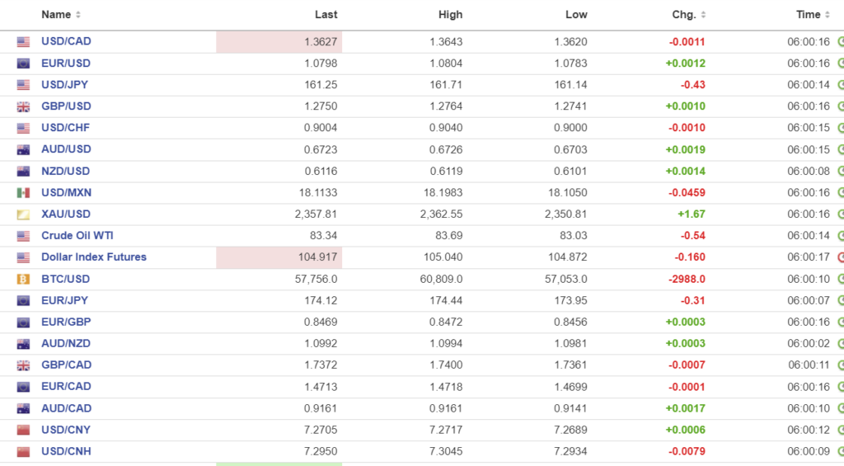Click the Mexican flag icon beside USD/MXN
Screen dimensions: 844x466
23,193
